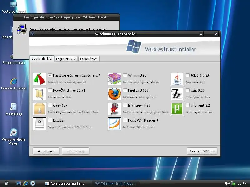250x187 pixels.
Task: Click 'Java bien et toi ?' description
Action: [x=195, y=82]
